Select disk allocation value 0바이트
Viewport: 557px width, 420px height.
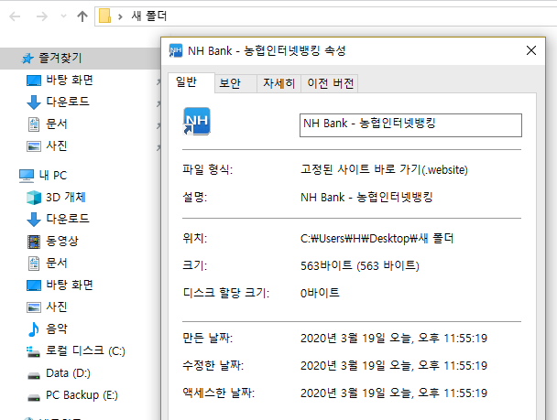point(320,293)
